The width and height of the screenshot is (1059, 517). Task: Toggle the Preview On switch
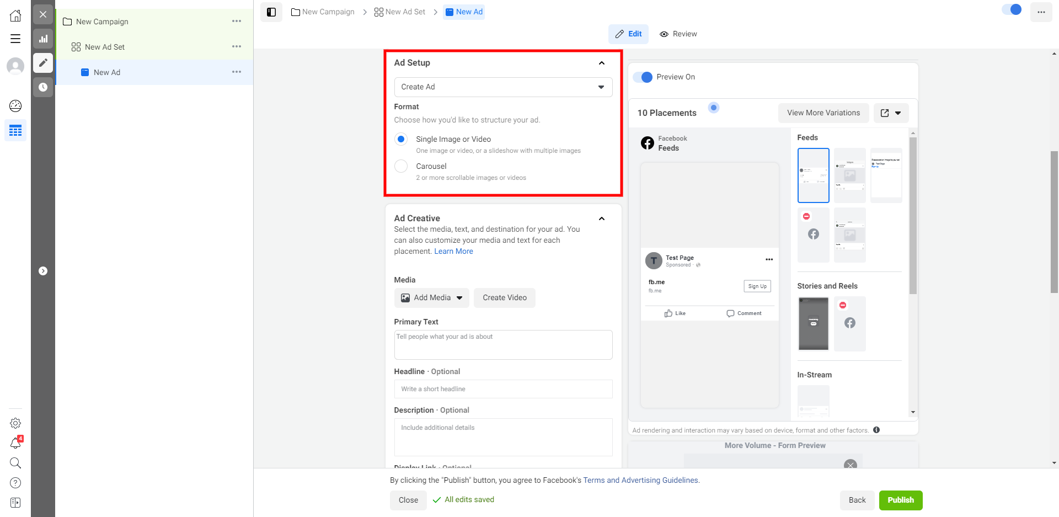coord(643,77)
